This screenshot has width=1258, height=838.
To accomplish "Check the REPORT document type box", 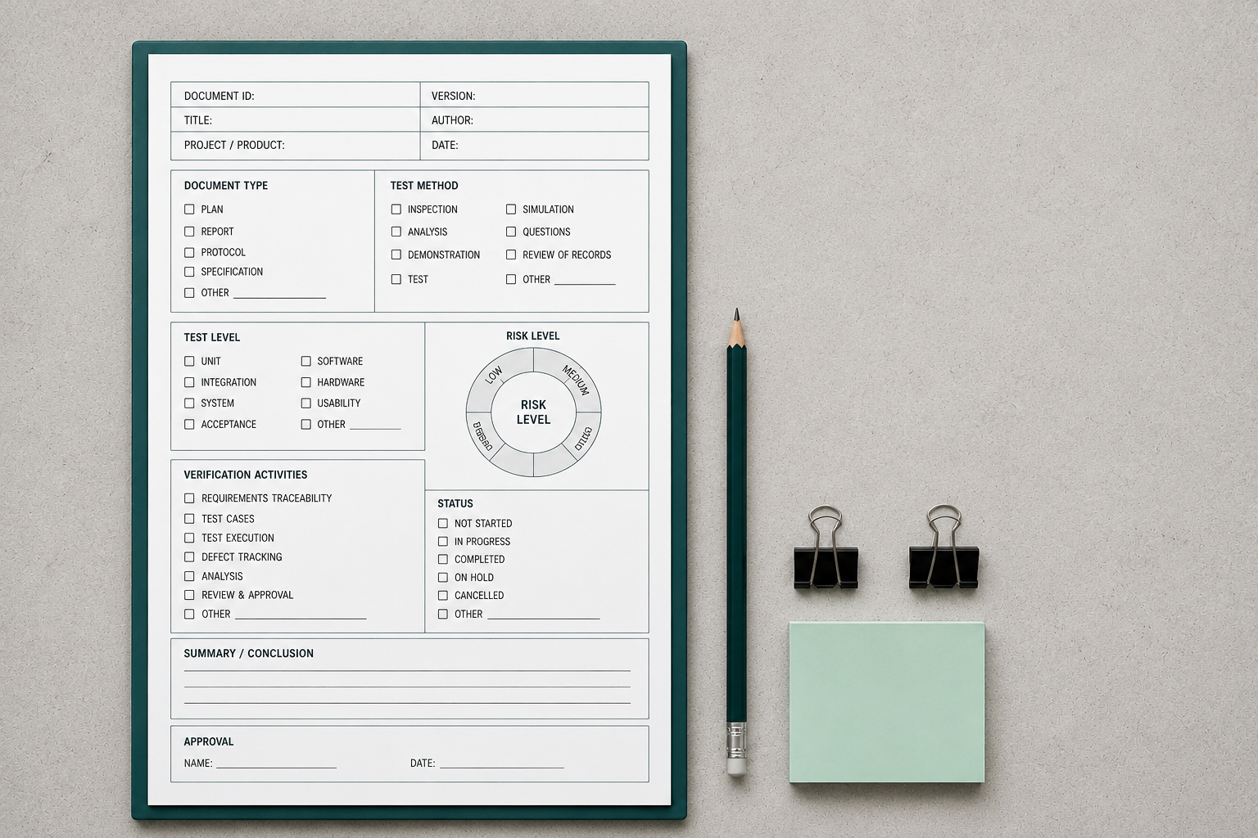I will click(x=189, y=232).
